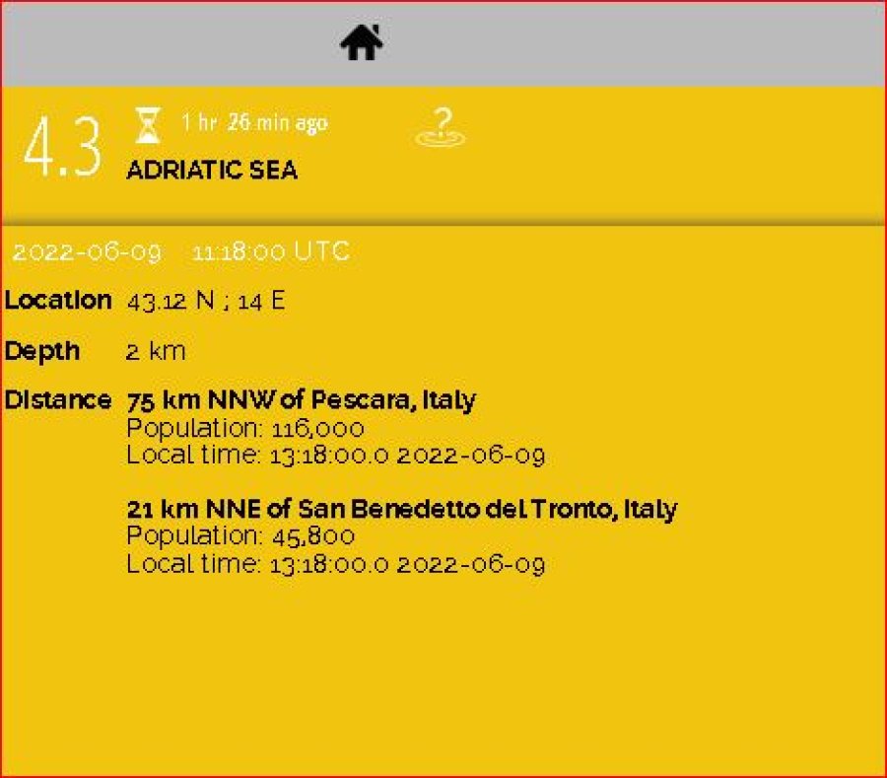Screen dimensions: 887x778
Task: Select the San Benedetto local time line
Action: (x=336, y=564)
